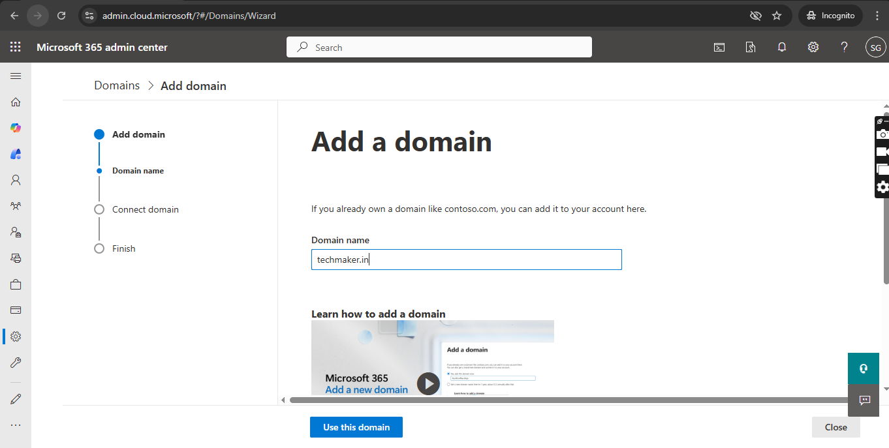Open Cloud Shell from the header
The image size is (889, 448).
tap(719, 47)
